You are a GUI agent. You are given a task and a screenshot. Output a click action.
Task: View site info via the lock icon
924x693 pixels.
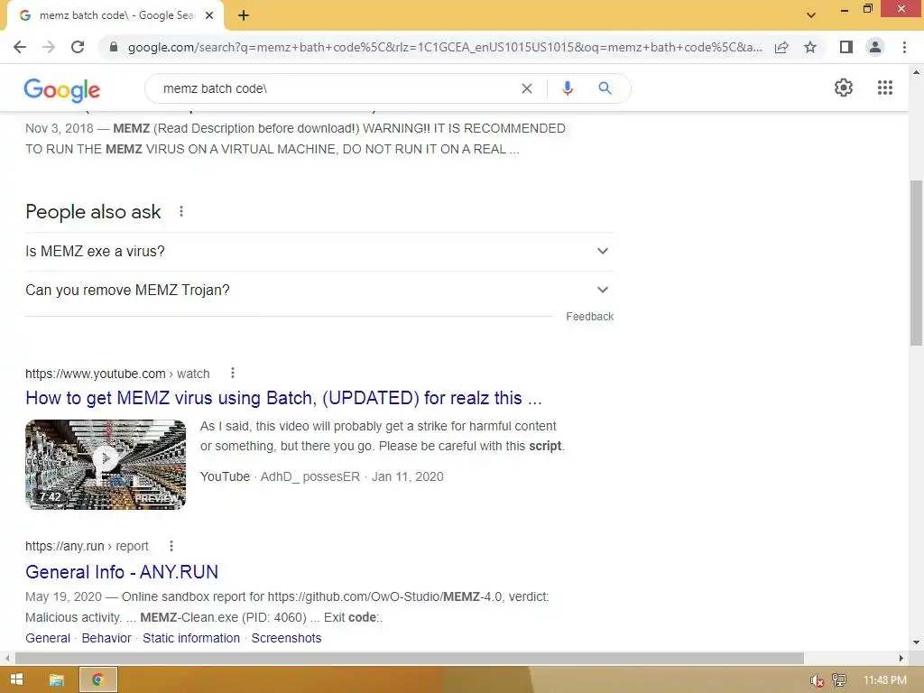114,47
